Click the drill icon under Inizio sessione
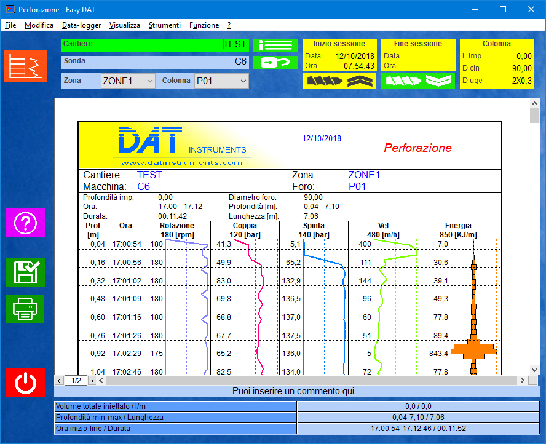This screenshot has width=546, height=444. point(326,80)
